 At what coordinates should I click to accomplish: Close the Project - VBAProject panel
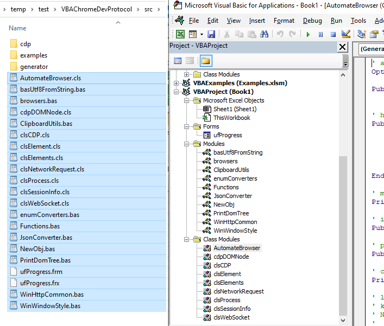click(342, 47)
